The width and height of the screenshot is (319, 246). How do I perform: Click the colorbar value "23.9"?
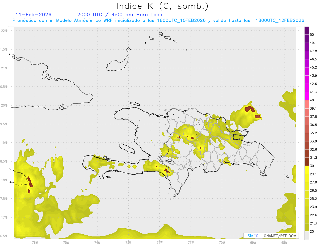coord(313,207)
